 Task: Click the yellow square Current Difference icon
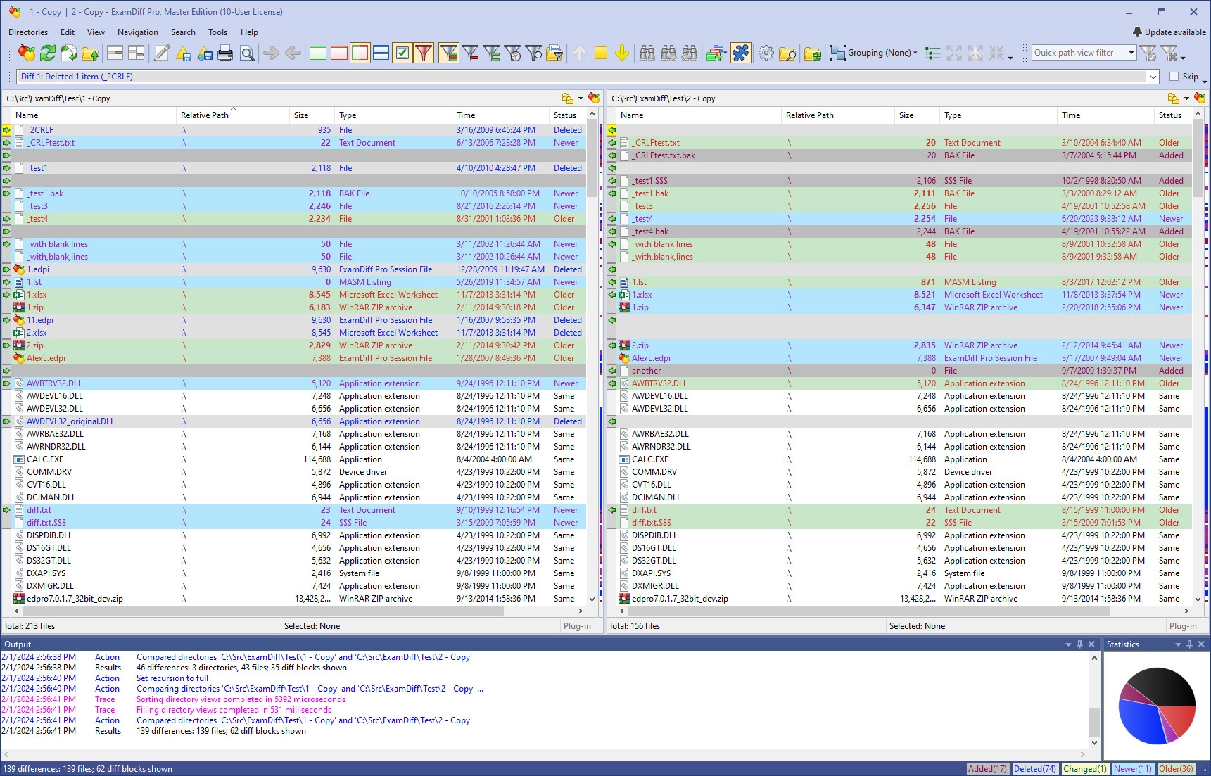[x=600, y=53]
